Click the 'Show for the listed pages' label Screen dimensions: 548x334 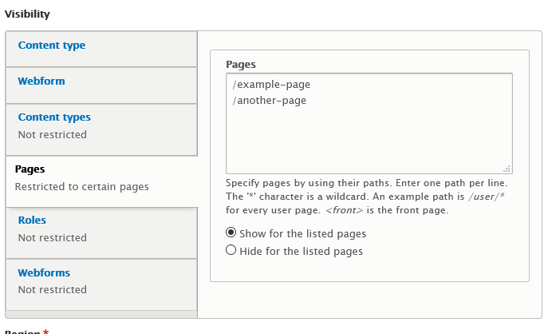[302, 233]
